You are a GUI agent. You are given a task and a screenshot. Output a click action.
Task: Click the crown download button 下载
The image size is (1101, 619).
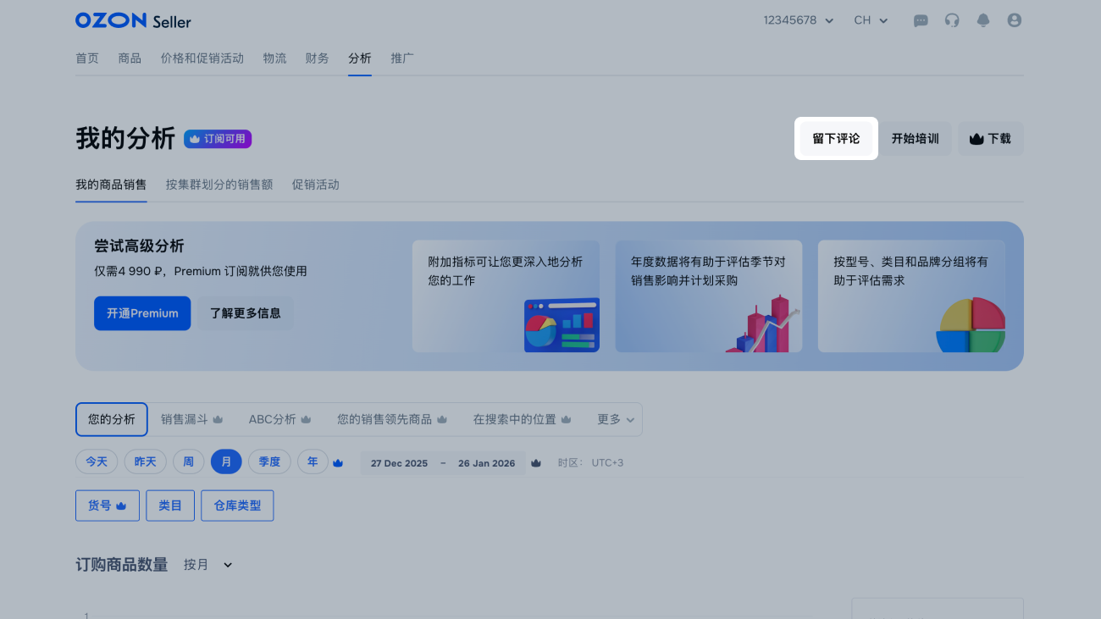pyautogui.click(x=990, y=139)
